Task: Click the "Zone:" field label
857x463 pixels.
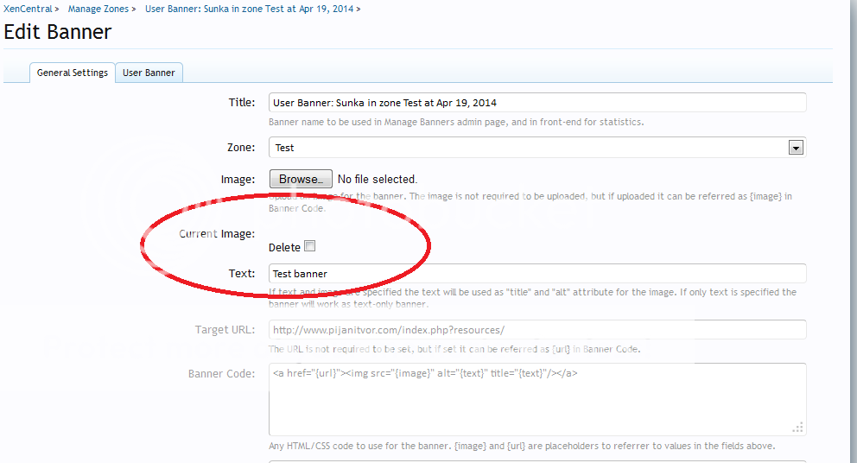Action: 241,148
